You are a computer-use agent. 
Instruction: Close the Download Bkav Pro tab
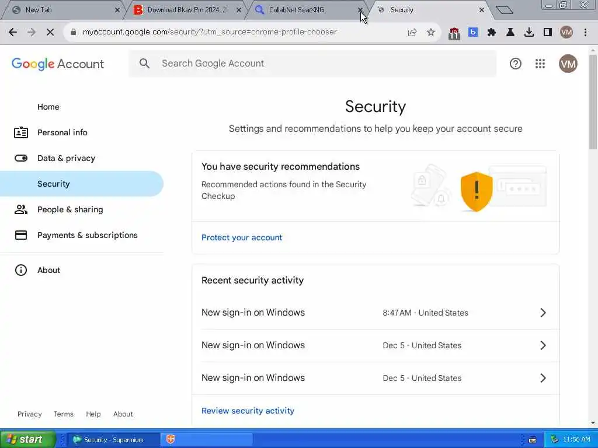[239, 10]
